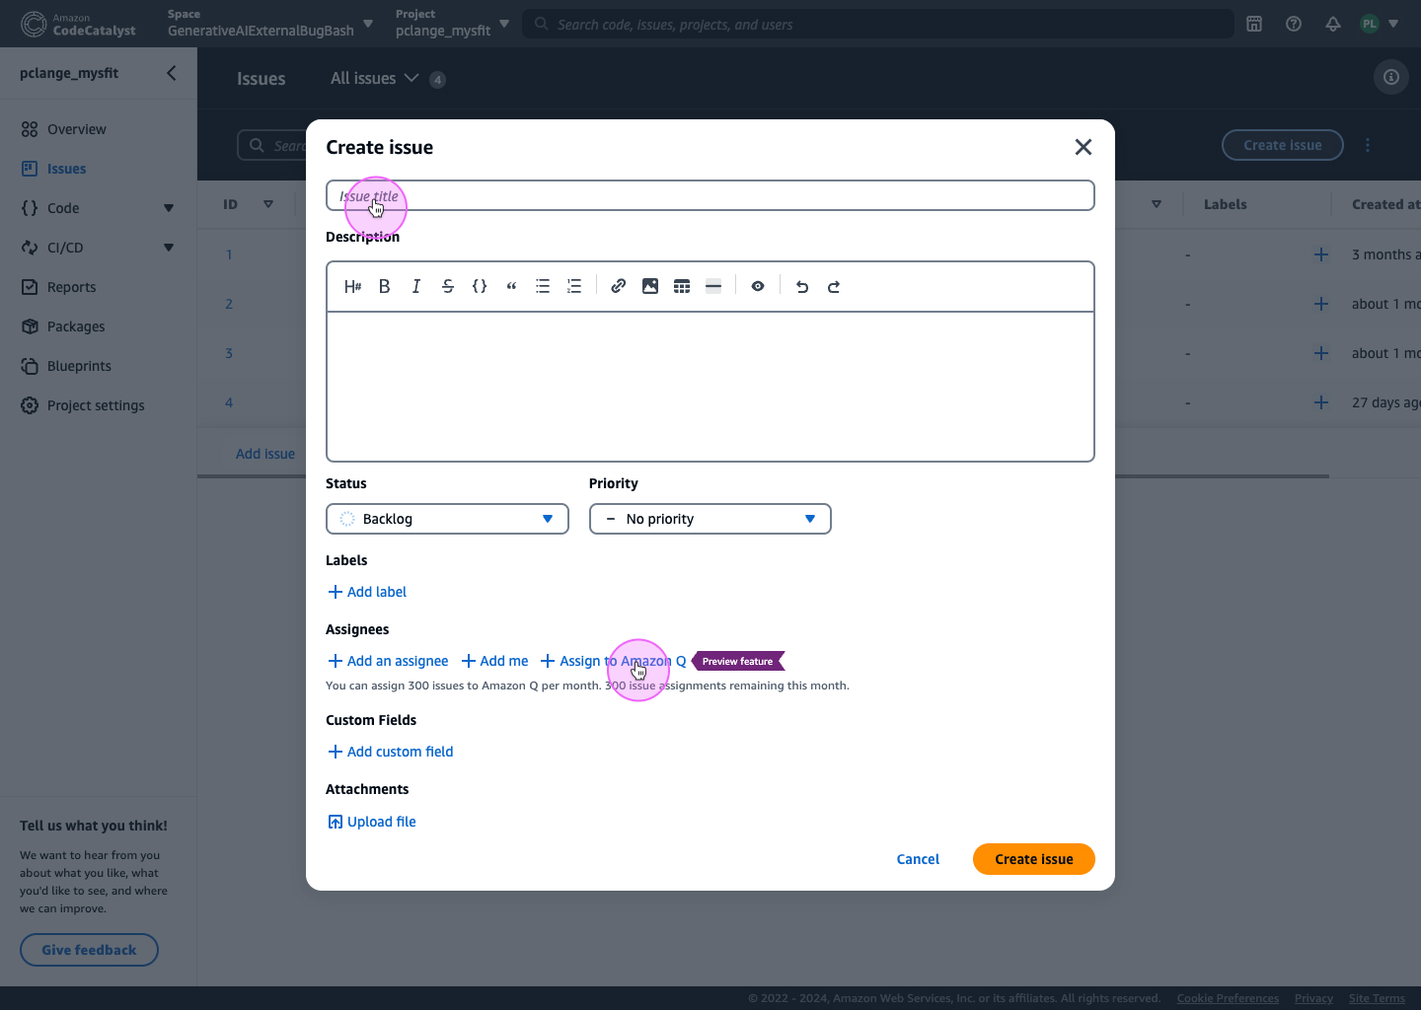Viewport: 1421px width, 1010px height.
Task: Focus the top search bar
Action: pyautogui.click(x=878, y=24)
